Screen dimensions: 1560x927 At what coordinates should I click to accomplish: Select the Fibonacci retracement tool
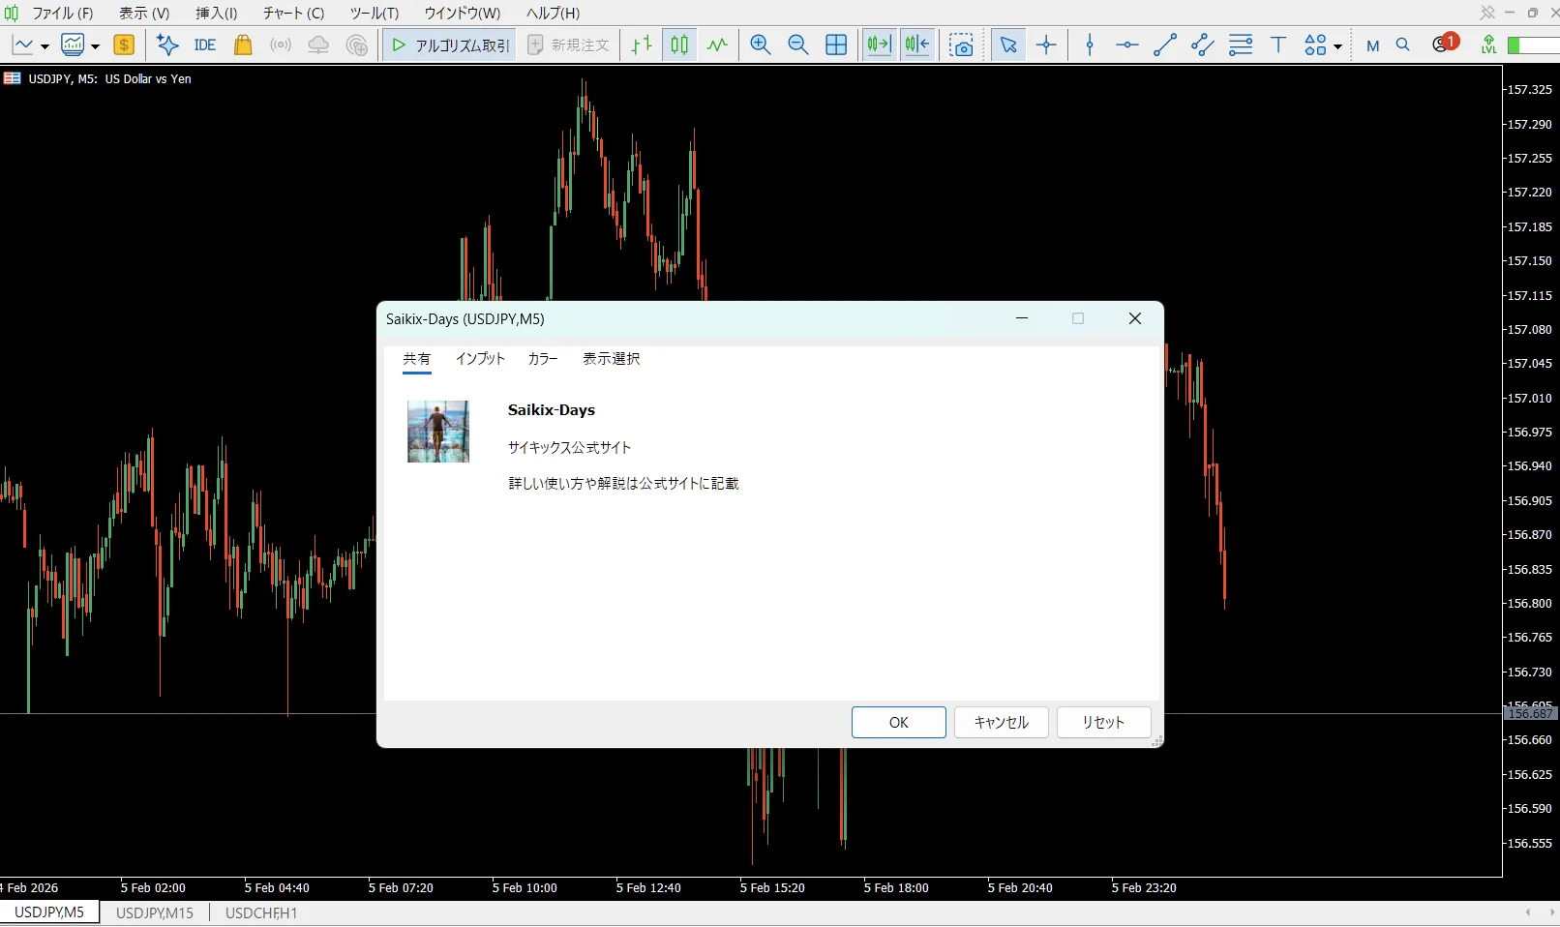click(x=1241, y=45)
